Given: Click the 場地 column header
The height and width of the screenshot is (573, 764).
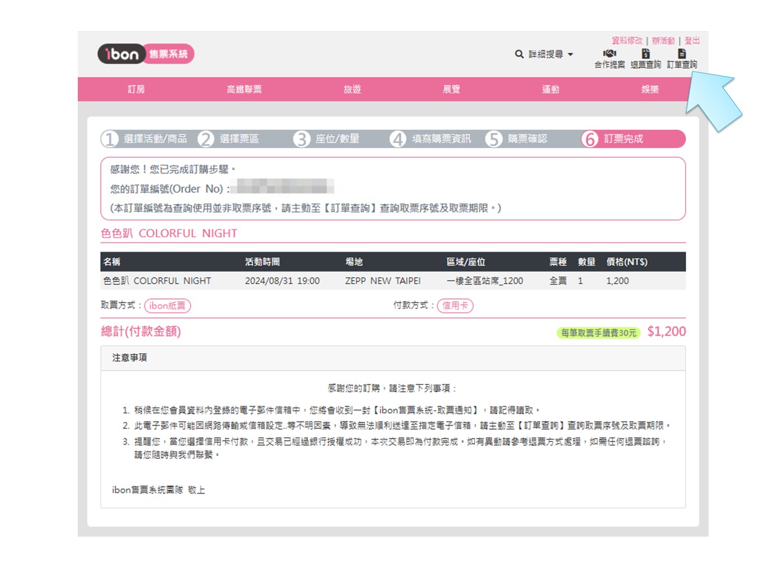Looking at the screenshot, I should pyautogui.click(x=354, y=262).
